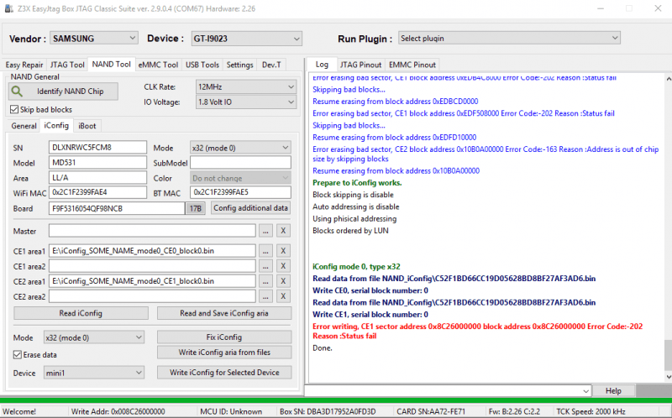Click the red 'Error writing, CE1 sector' log line

pos(477,331)
